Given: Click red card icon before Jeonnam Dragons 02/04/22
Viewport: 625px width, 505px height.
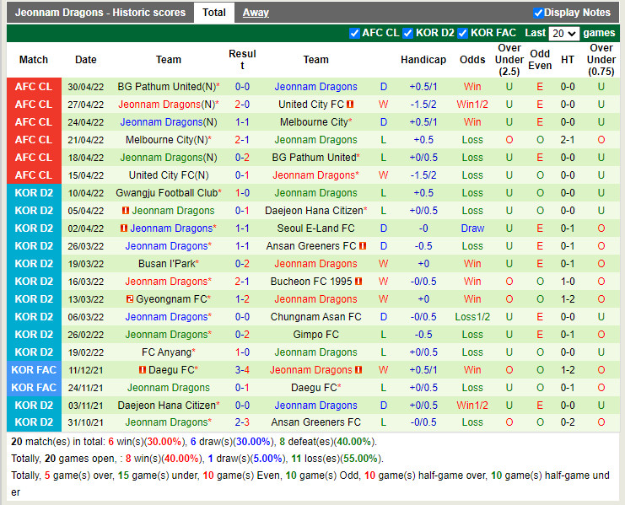Looking at the screenshot, I should pyautogui.click(x=124, y=228).
